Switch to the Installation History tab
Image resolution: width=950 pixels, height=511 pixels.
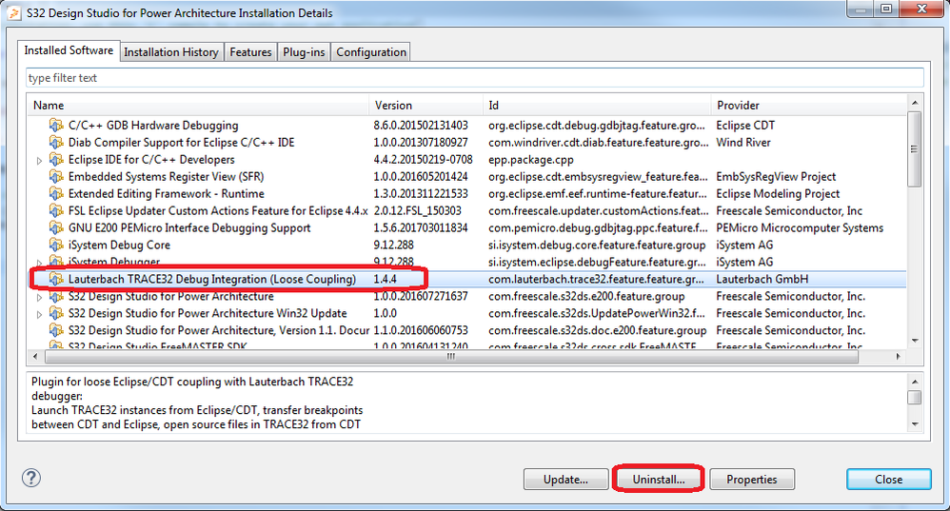[171, 52]
